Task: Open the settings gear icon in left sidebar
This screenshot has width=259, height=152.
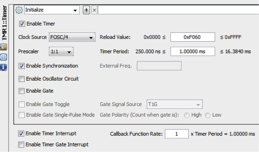Action: click(4, 47)
